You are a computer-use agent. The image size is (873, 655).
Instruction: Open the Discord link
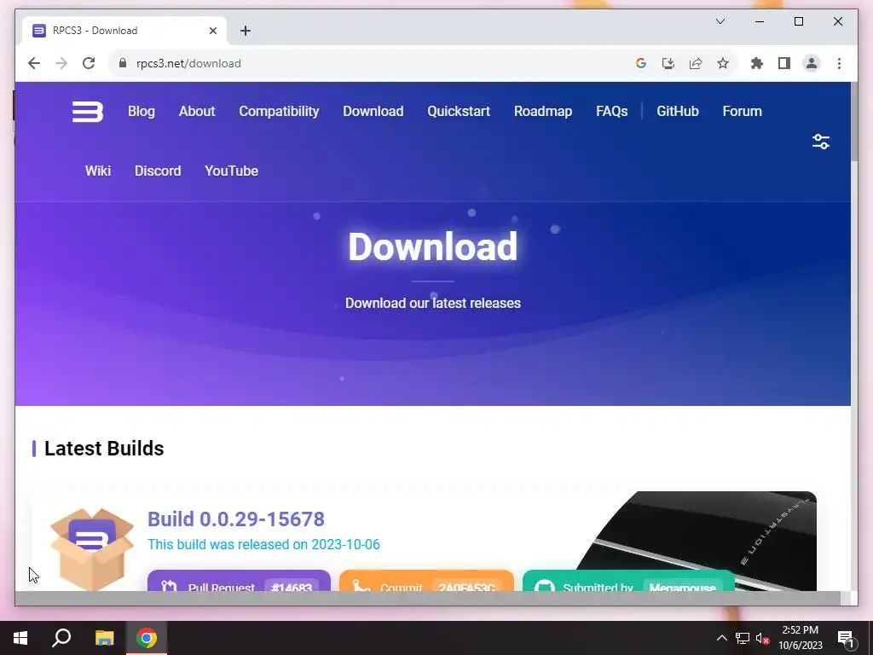[158, 171]
